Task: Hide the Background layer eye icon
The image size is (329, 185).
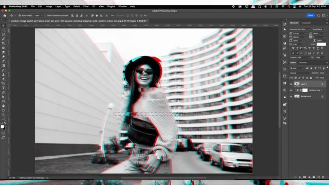Action: coord(291,97)
